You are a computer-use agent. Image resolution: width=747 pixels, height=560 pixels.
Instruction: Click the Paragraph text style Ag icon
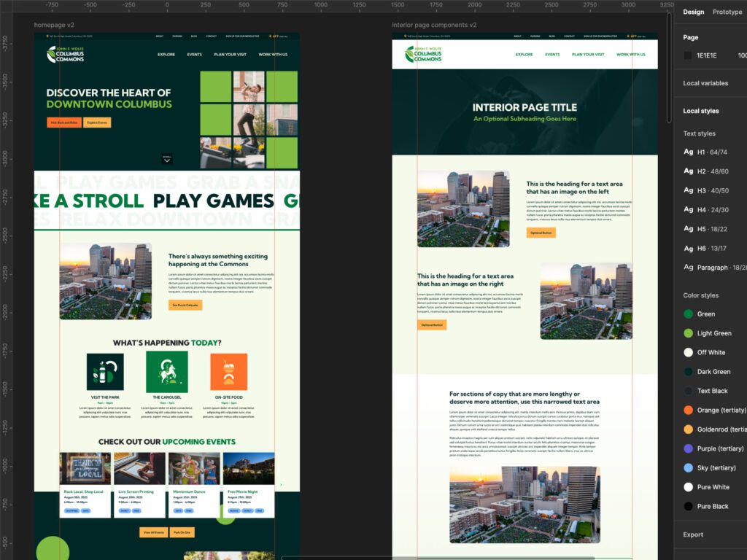pyautogui.click(x=688, y=268)
